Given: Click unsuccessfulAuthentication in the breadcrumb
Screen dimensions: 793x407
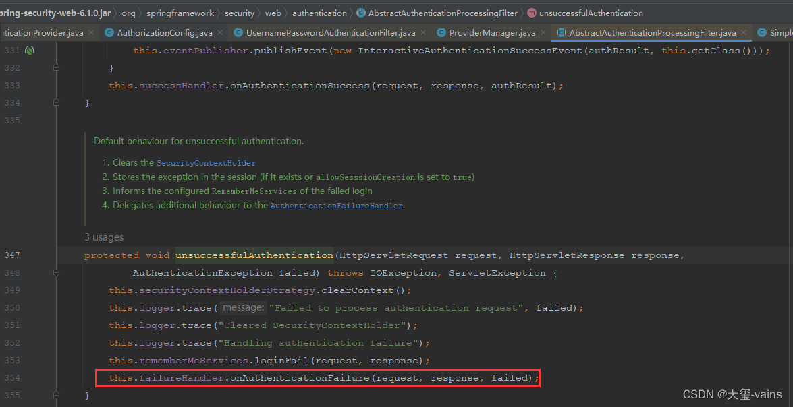Looking at the screenshot, I should [591, 13].
